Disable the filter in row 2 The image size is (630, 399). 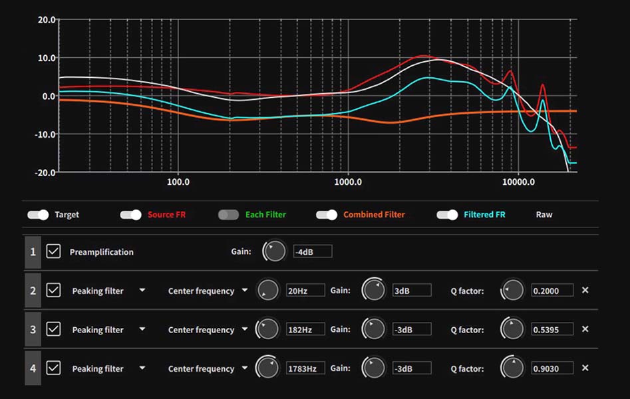[53, 291]
